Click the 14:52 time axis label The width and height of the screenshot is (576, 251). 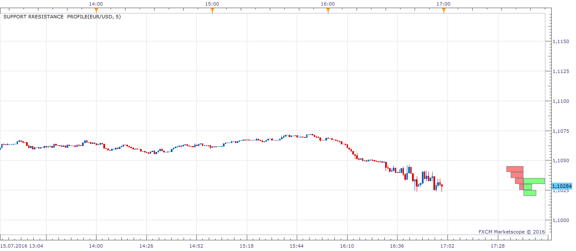[196, 246]
